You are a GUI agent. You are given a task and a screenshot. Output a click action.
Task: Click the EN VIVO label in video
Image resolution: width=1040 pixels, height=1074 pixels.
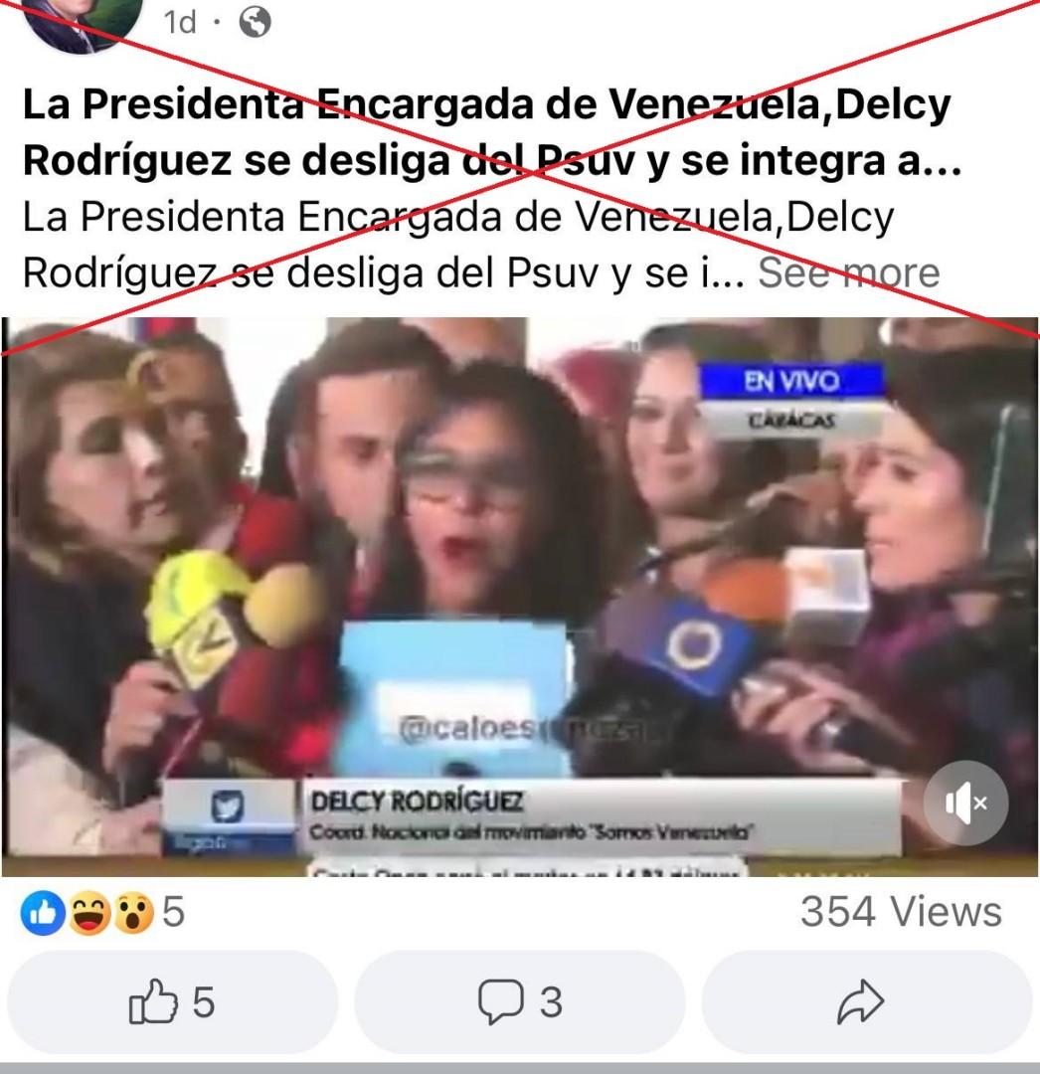791,381
